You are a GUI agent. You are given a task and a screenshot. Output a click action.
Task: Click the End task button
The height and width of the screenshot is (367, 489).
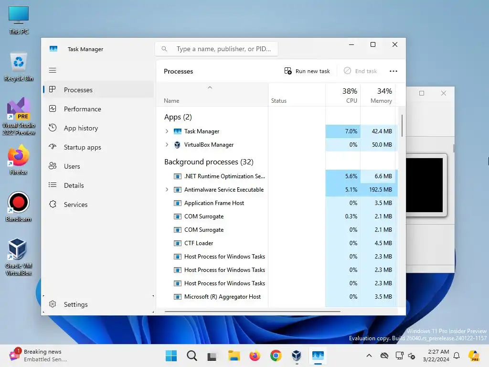[360, 71]
